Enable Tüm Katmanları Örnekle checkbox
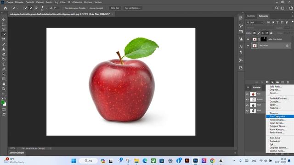 [x=63, y=8]
